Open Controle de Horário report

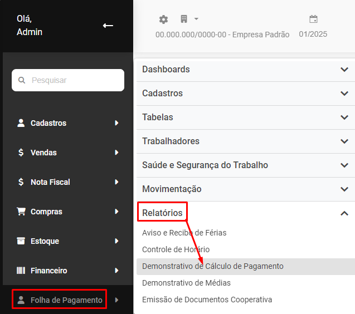(x=176, y=249)
